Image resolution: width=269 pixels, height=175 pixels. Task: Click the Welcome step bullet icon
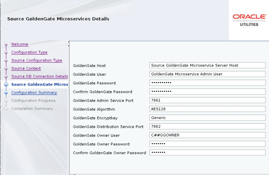(x=6, y=44)
